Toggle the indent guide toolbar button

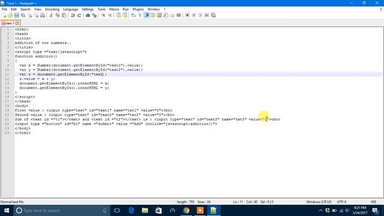[146, 15]
